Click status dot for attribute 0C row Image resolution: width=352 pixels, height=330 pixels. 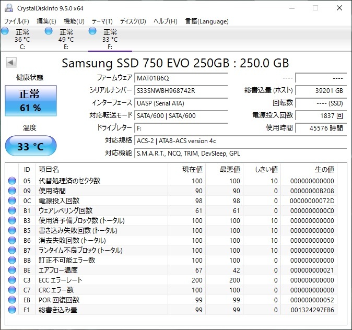(x=12, y=201)
